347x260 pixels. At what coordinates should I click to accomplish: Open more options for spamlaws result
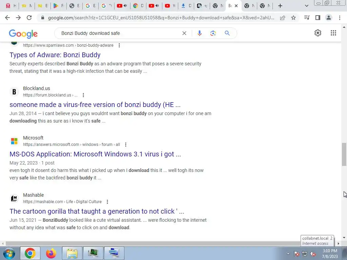tap(119, 45)
